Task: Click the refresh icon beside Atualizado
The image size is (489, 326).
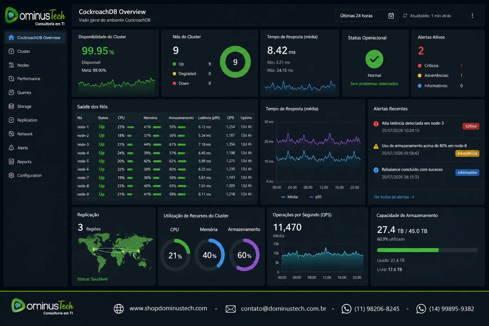Action: 405,16
